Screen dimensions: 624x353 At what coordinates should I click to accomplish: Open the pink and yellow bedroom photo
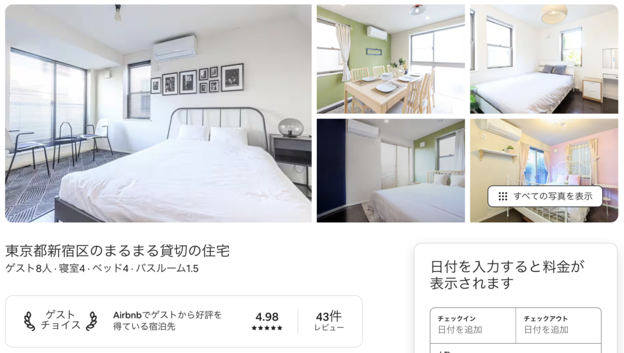[x=544, y=170]
